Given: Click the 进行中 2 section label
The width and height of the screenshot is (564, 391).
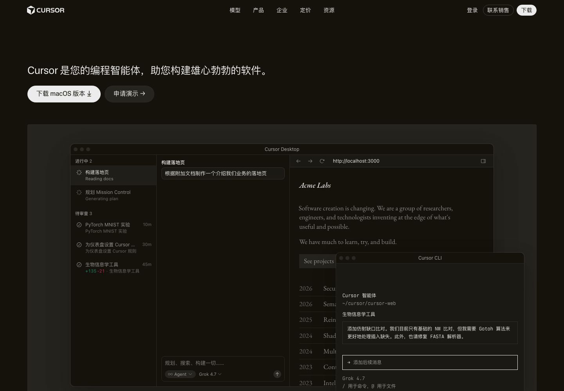Looking at the screenshot, I should pos(83,161).
